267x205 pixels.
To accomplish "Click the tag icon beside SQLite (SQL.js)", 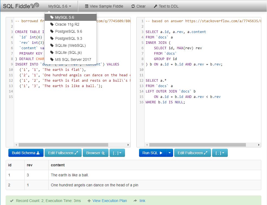I will coord(52,52).
